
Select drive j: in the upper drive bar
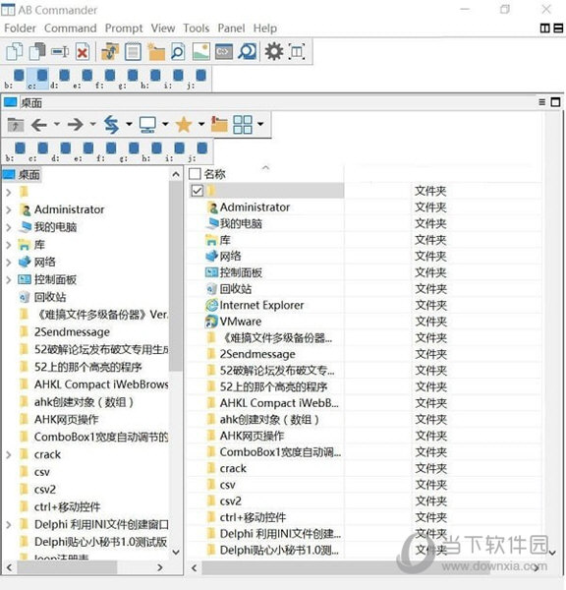(x=197, y=79)
